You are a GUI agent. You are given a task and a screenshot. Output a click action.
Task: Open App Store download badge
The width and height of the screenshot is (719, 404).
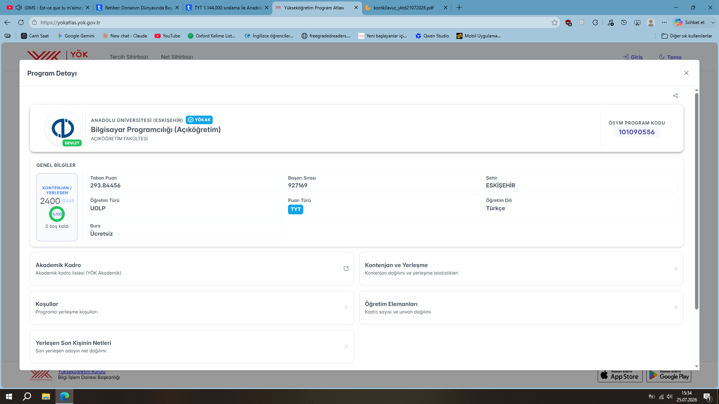tap(620, 376)
